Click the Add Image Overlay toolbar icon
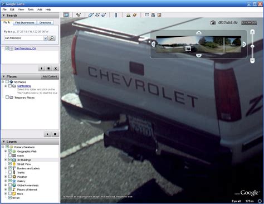The height and width of the screenshot is (204, 264). [x=104, y=15]
